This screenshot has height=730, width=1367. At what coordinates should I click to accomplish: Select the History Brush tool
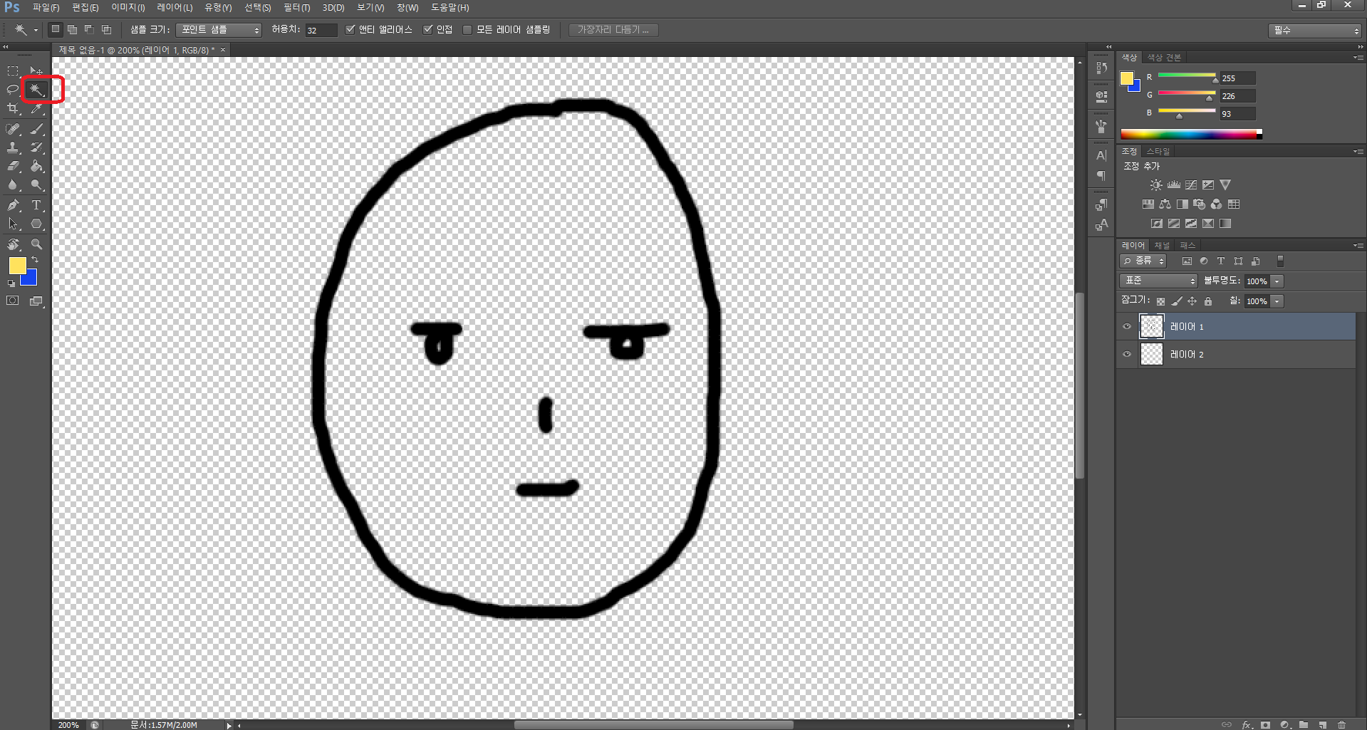point(36,147)
